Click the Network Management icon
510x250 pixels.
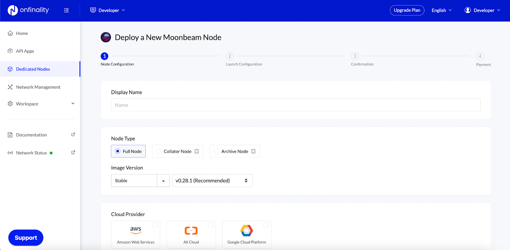click(10, 87)
